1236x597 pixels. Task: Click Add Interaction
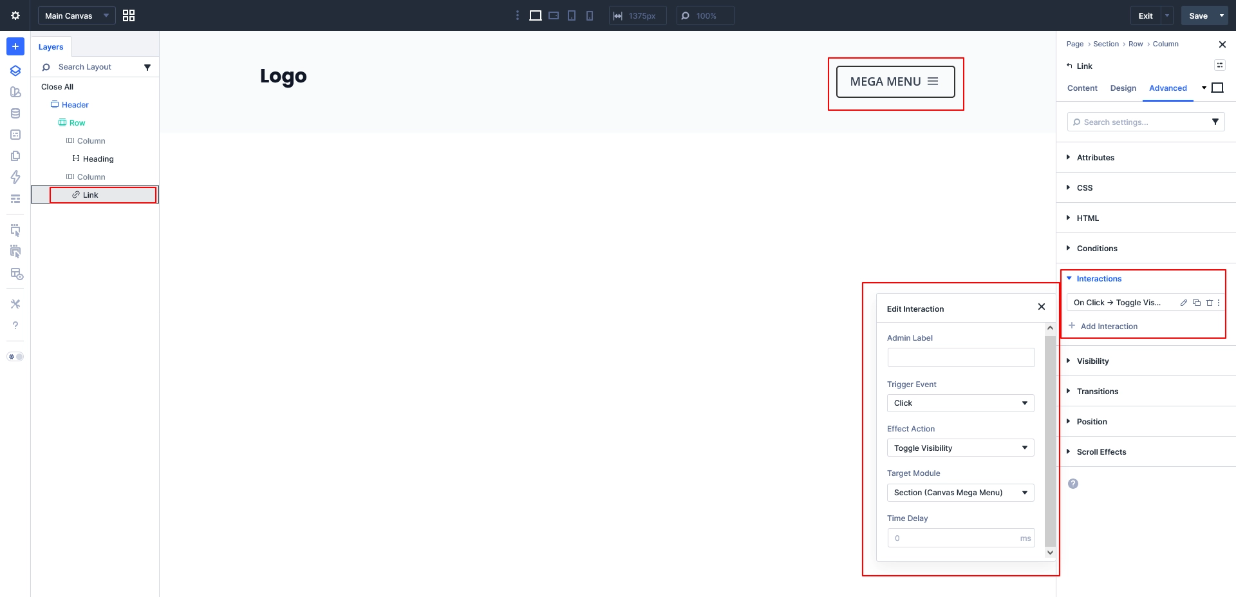tap(1109, 327)
